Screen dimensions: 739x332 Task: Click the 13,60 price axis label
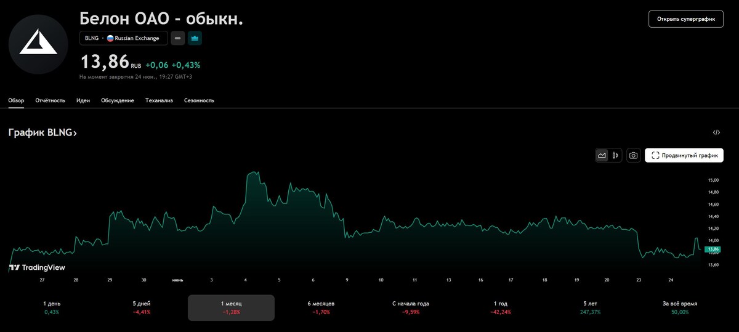pos(713,265)
